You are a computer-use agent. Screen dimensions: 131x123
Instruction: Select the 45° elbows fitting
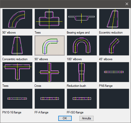pos(114,45)
